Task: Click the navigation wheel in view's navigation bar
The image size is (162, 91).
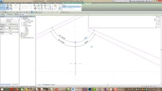Action: point(159,21)
